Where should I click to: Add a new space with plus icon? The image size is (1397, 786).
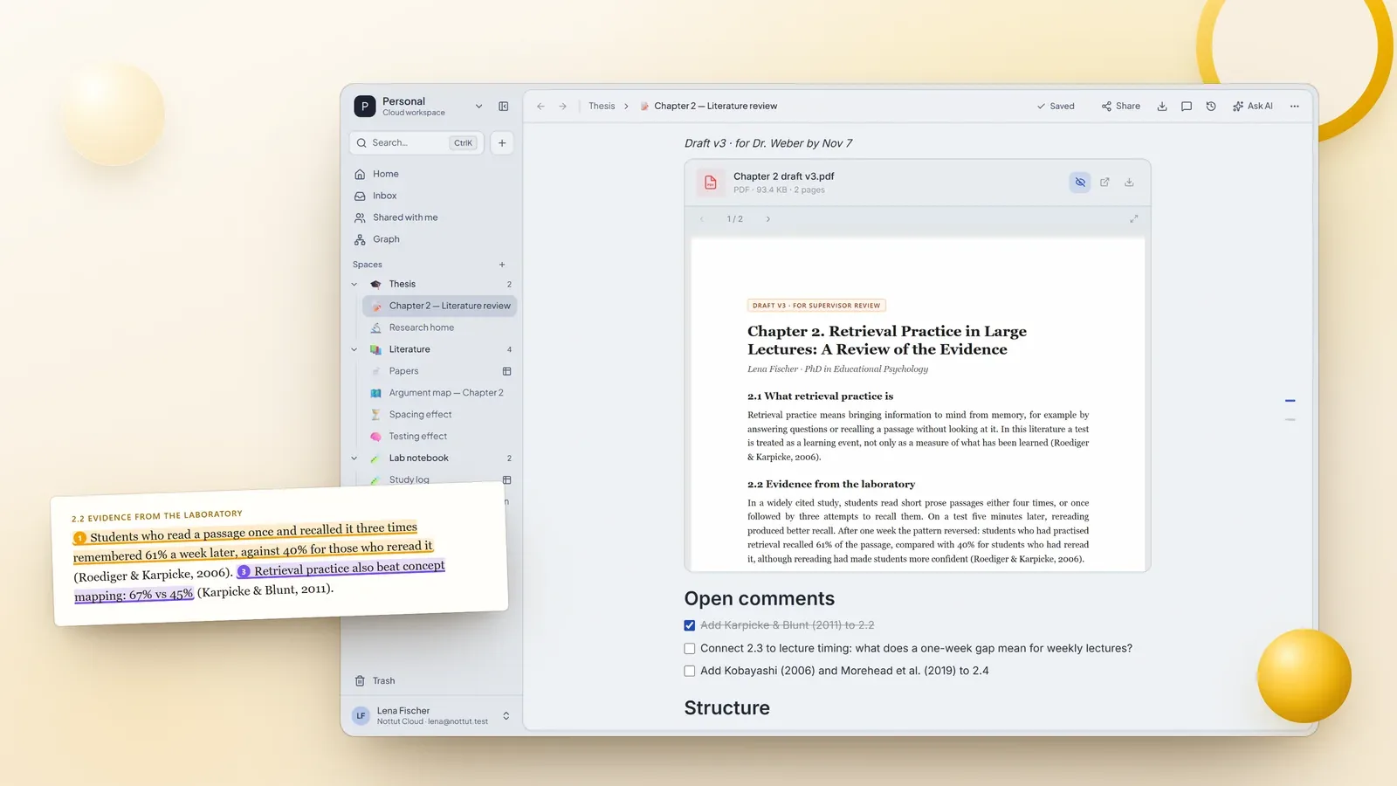502,265
